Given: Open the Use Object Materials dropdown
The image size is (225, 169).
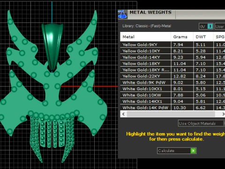Looking at the screenshot, I should (x=202, y=123).
